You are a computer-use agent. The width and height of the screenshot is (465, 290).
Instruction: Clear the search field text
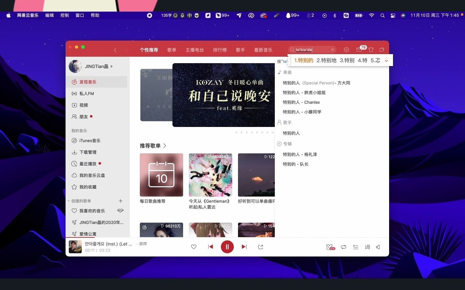(332, 50)
